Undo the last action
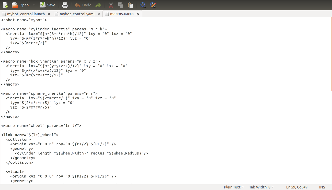332x190 pixels. click(83, 5)
